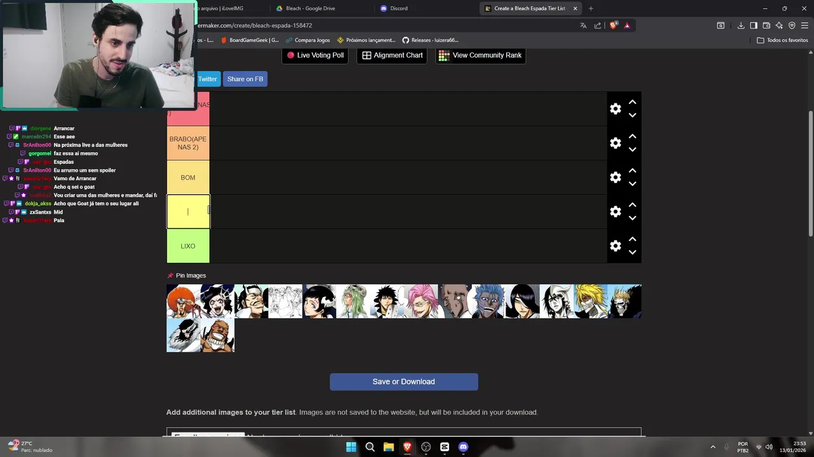The image size is (814, 457).
Task: Select the green LIXO tier label
Action: [x=188, y=246]
